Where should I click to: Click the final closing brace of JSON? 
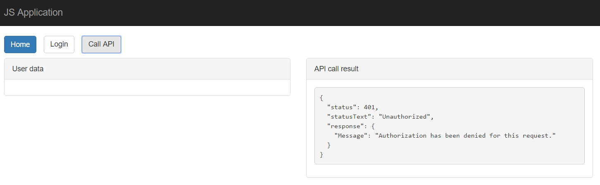(x=321, y=155)
